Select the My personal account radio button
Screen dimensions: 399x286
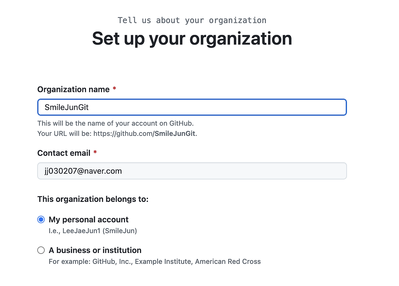tap(41, 220)
